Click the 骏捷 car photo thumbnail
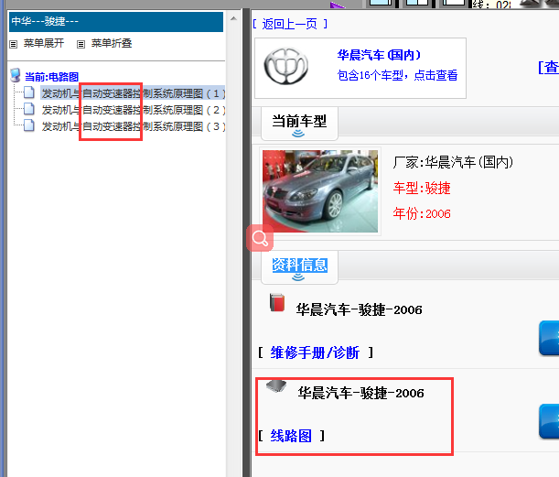This screenshot has height=477, width=559. (320, 191)
